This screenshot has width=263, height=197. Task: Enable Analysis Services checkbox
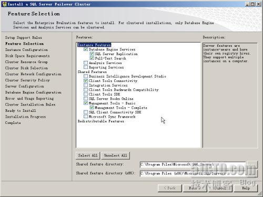[86, 63]
